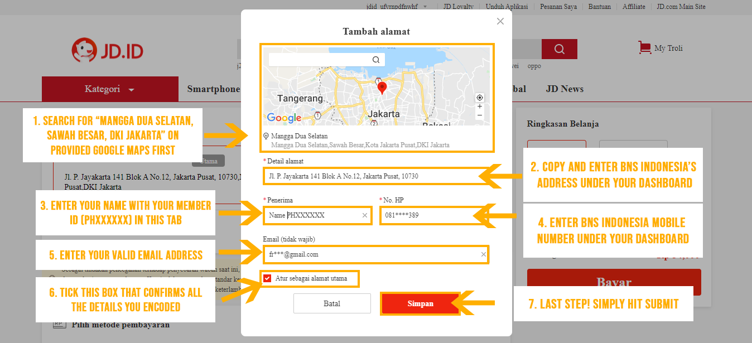Save the address with Simpan
Screen dimensions: 752x343
(421, 303)
